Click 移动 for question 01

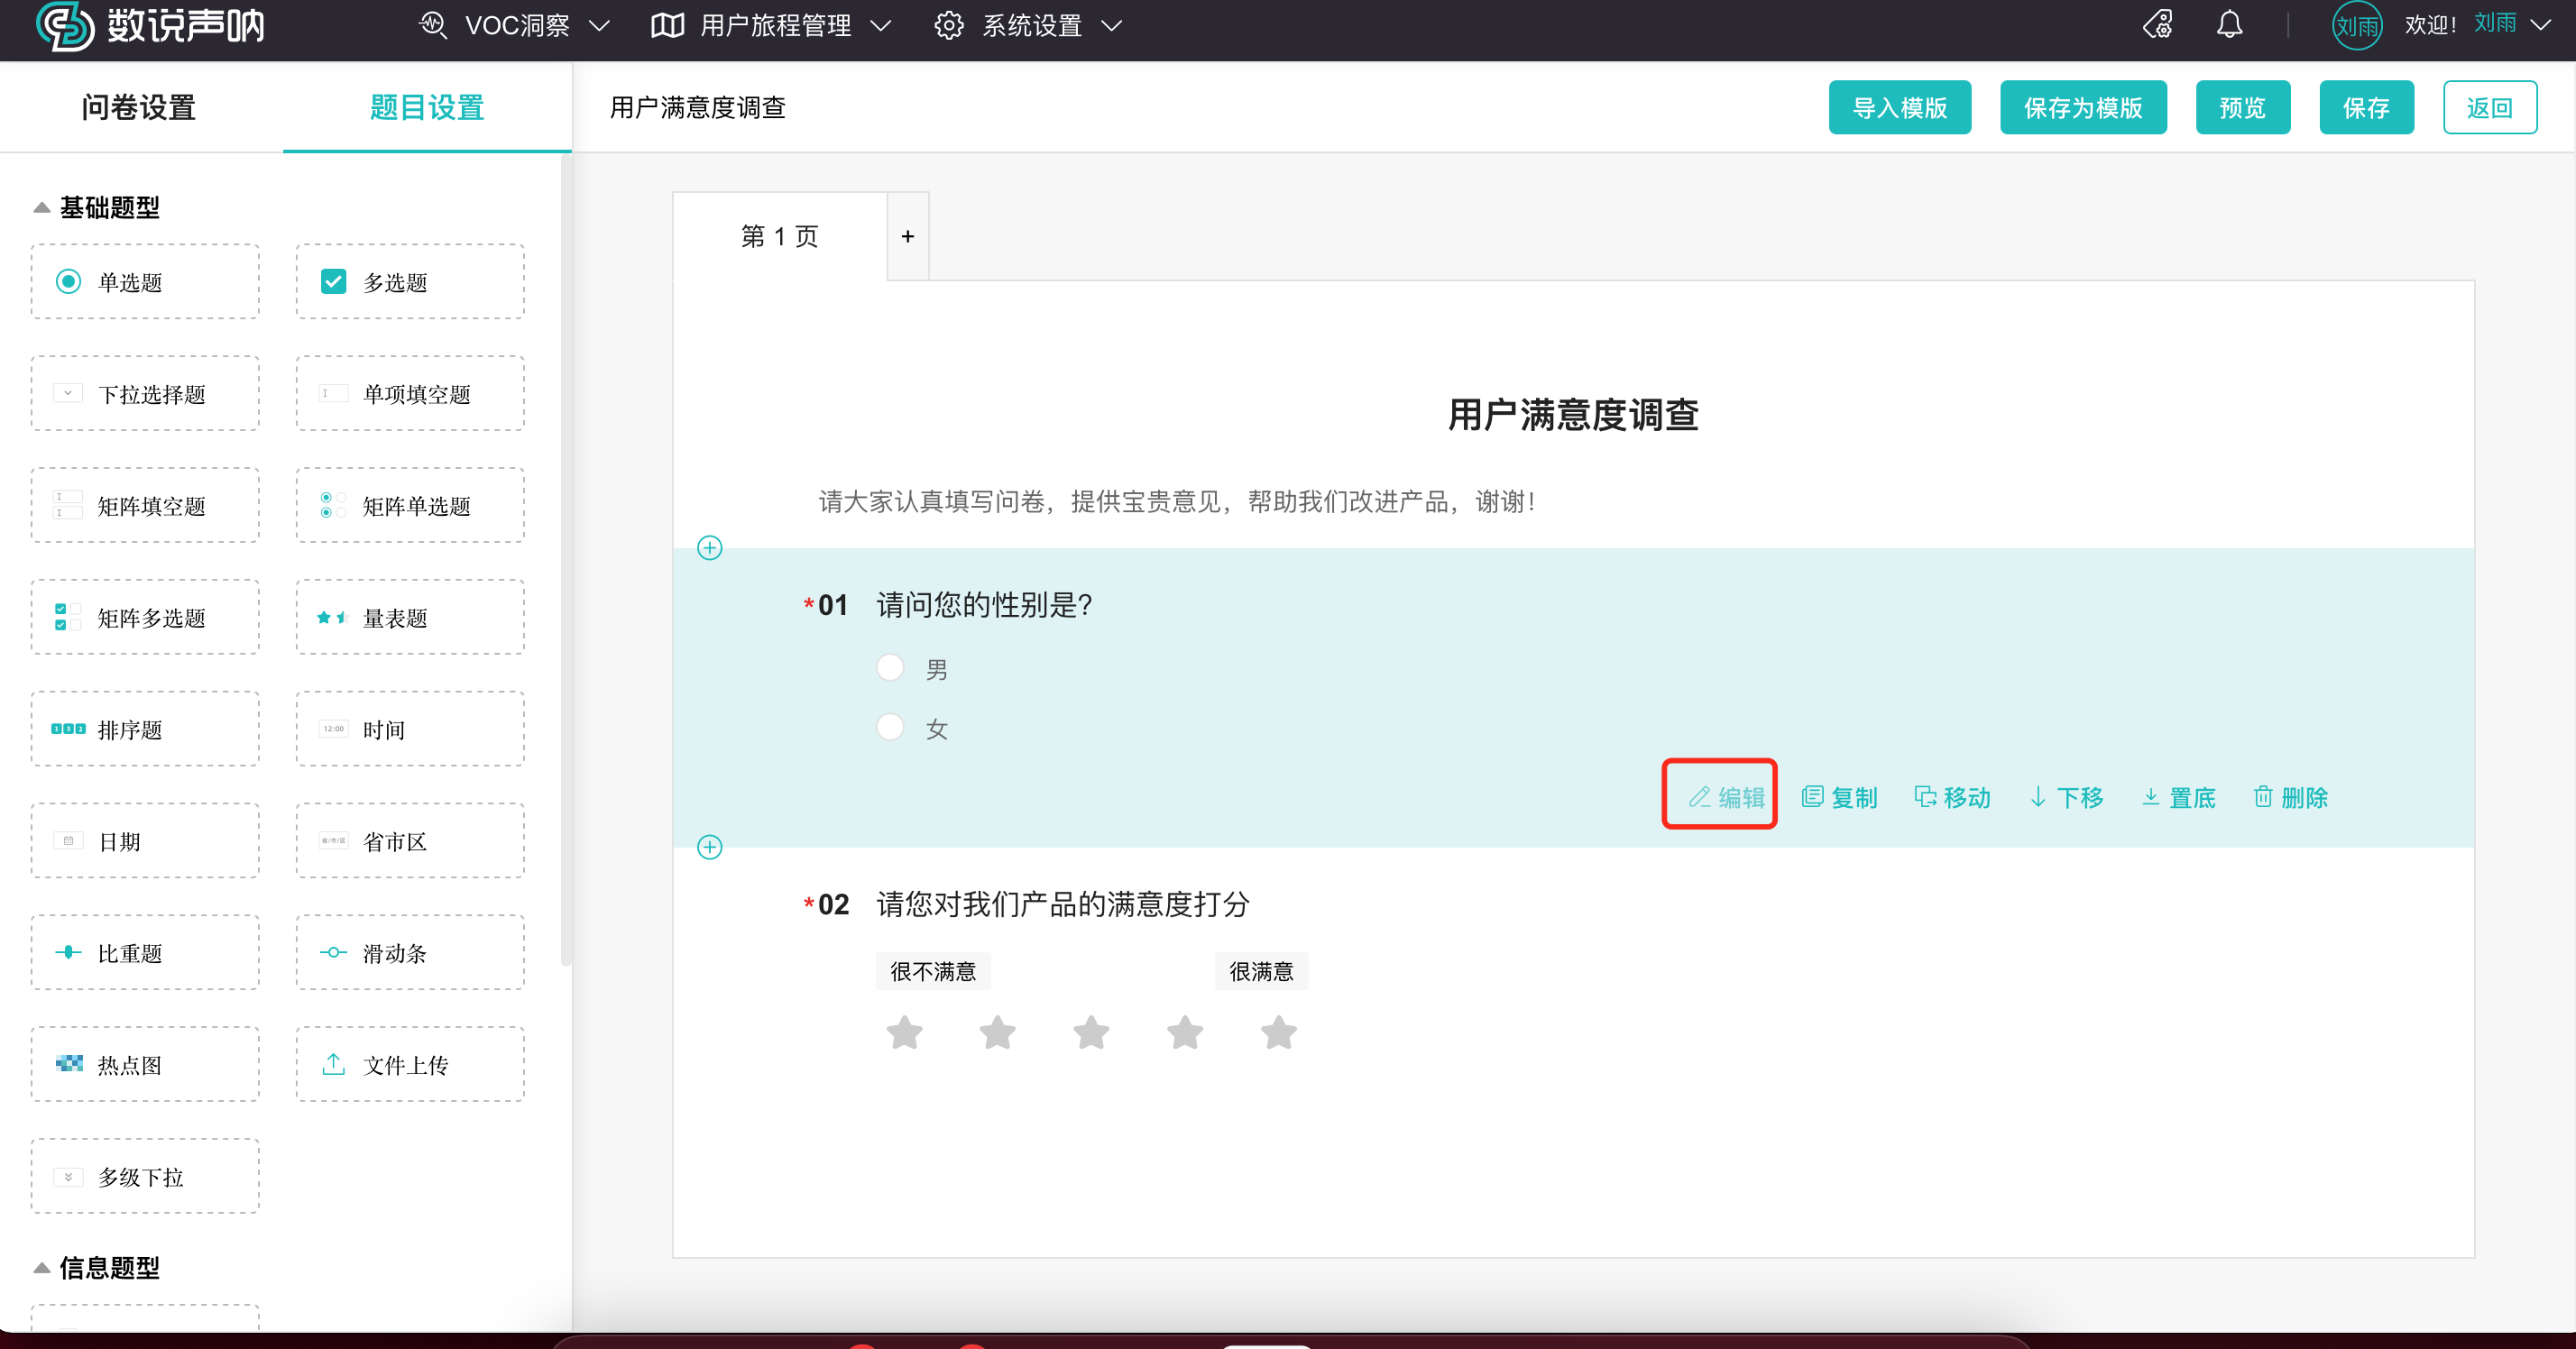coord(1952,798)
